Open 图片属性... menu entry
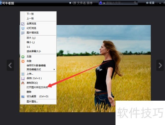This screenshot has width=165, height=125. click(38, 102)
